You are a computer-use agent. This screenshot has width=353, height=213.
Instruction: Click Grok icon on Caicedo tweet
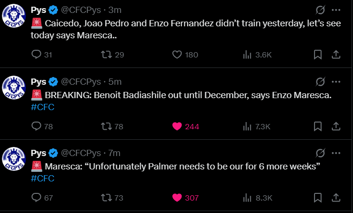tap(319, 10)
